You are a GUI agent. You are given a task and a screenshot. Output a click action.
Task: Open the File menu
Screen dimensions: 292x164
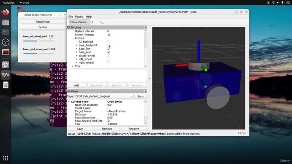click(71, 17)
